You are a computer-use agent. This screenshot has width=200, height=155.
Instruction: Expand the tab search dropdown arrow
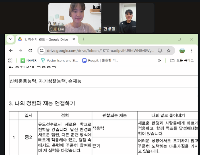coord(10,39)
